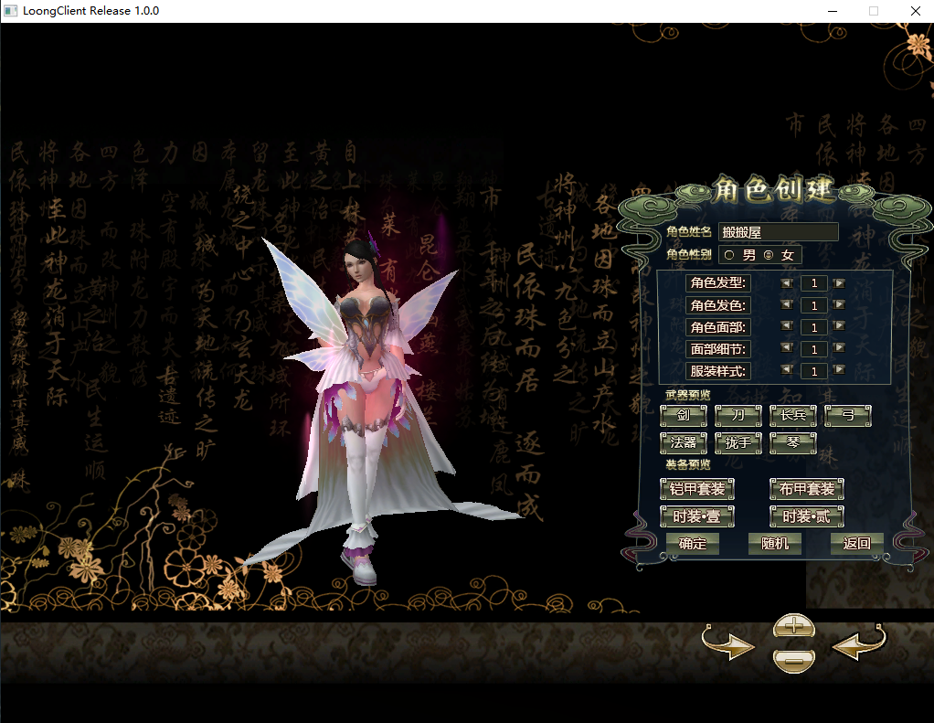Select the 女 (female) gender radio button
This screenshot has height=723, width=934.
pos(768,254)
